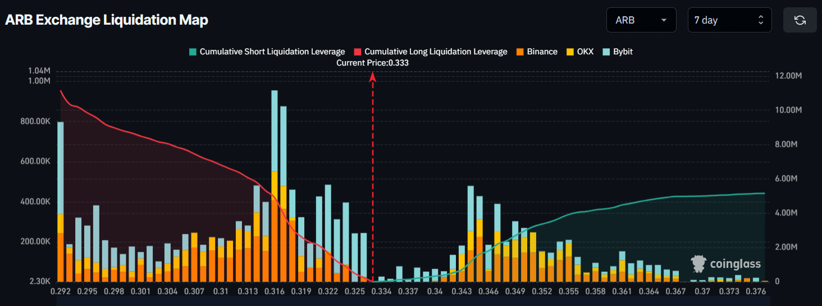This screenshot has height=306, width=822.
Task: Click the red swatch for cumulative long leverage
Action: point(358,52)
